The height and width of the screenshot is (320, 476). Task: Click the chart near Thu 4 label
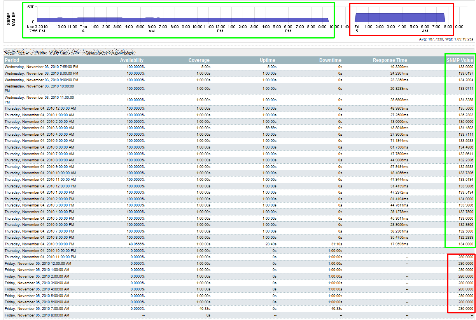(83, 28)
